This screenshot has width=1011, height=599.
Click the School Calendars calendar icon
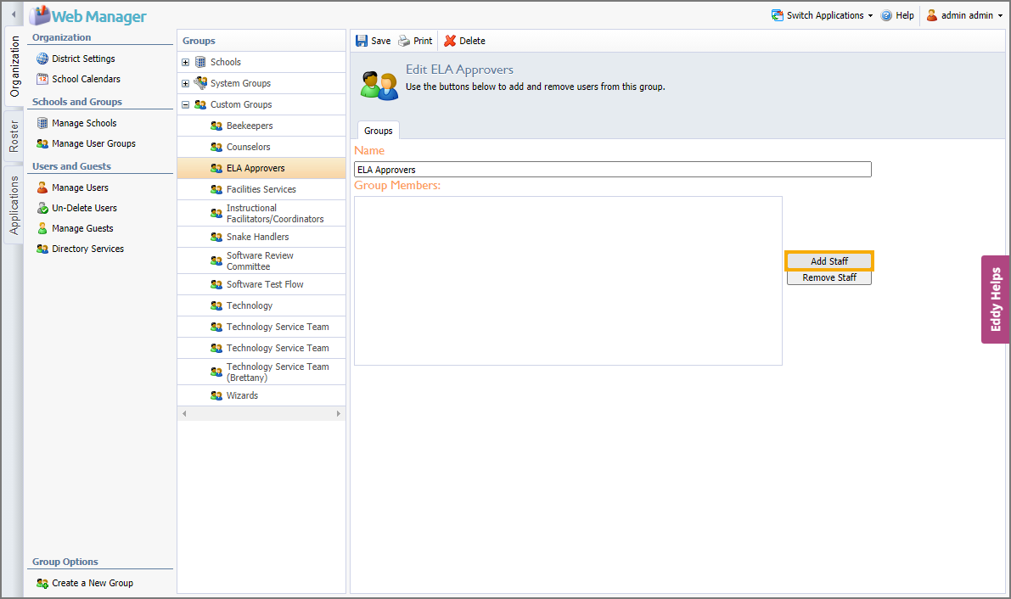[x=42, y=79]
